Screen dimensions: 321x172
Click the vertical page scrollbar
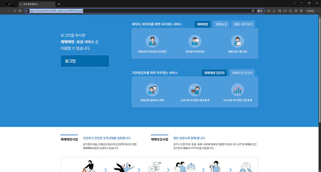tap(319, 69)
